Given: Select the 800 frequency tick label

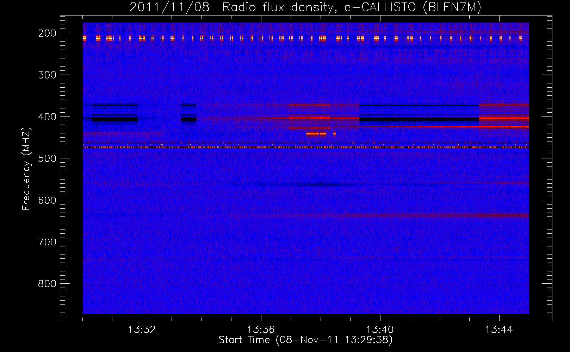Looking at the screenshot, I should (47, 284).
